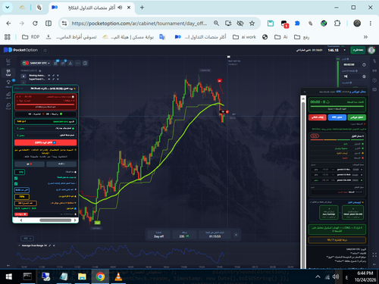The height and width of the screenshot is (284, 379).
Task: Open the signals icon in the right sidebar
Action: (x=374, y=70)
